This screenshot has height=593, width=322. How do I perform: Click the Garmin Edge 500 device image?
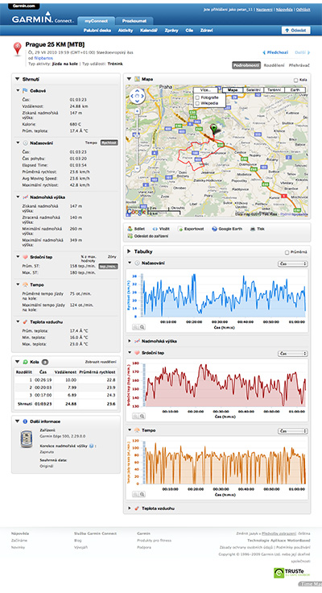26,438
